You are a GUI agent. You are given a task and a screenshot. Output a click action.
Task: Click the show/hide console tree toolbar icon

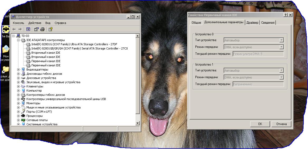point(28,29)
